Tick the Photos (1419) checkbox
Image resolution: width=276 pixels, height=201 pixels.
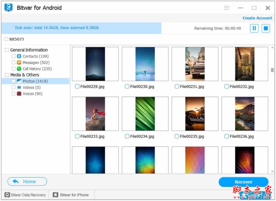click(x=13, y=81)
